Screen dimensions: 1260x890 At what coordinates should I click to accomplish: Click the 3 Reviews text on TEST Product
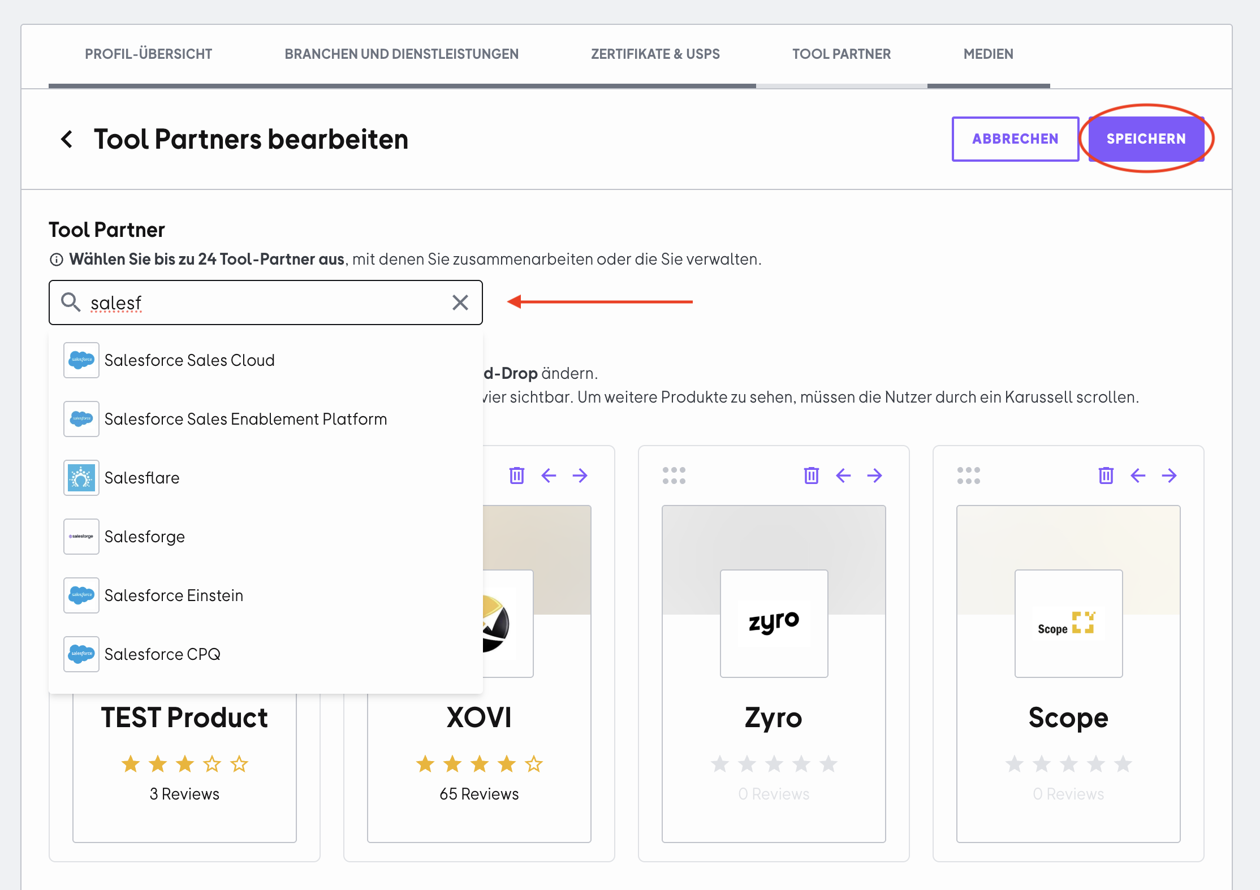(184, 794)
